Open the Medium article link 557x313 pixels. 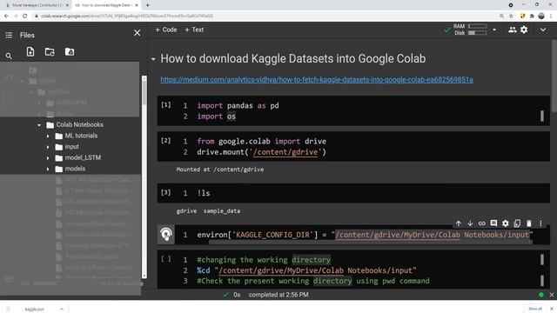pyautogui.click(x=317, y=80)
